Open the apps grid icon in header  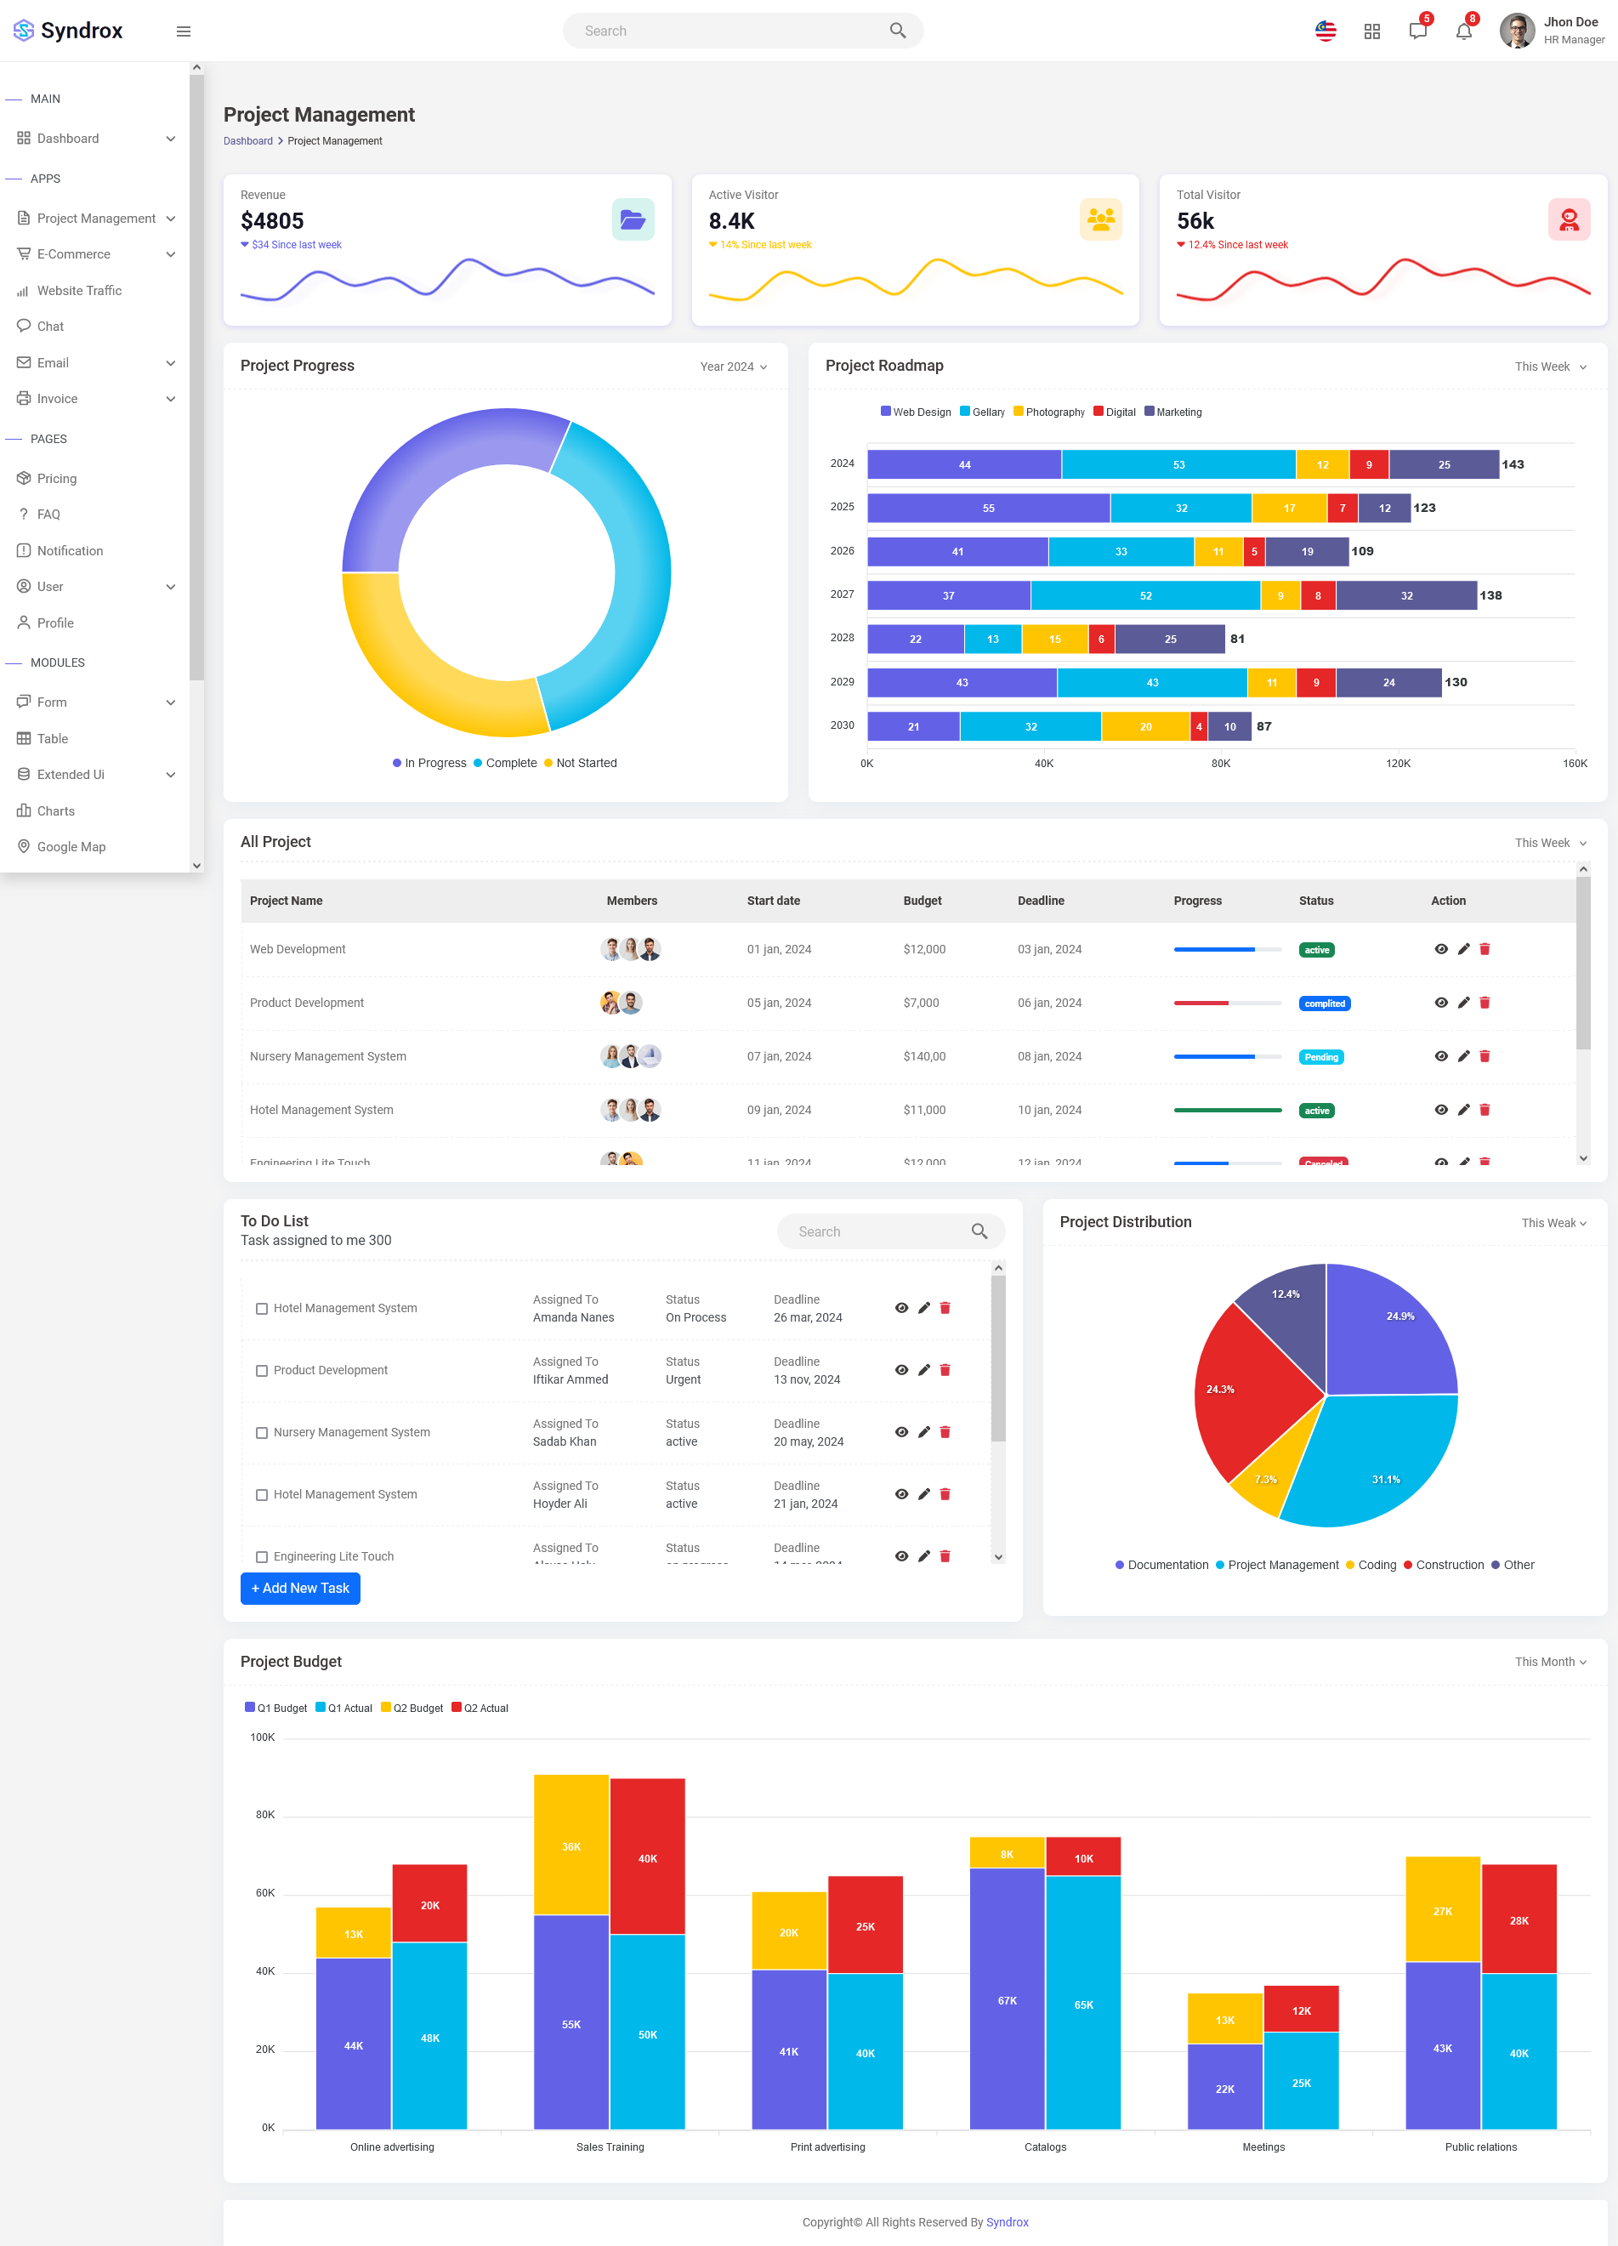(x=1371, y=31)
